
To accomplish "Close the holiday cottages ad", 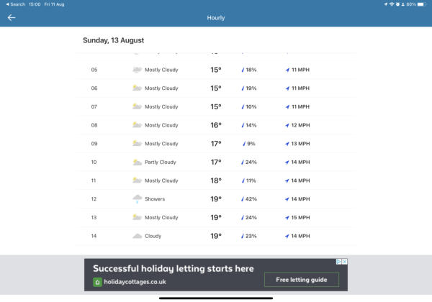I will 345,262.
